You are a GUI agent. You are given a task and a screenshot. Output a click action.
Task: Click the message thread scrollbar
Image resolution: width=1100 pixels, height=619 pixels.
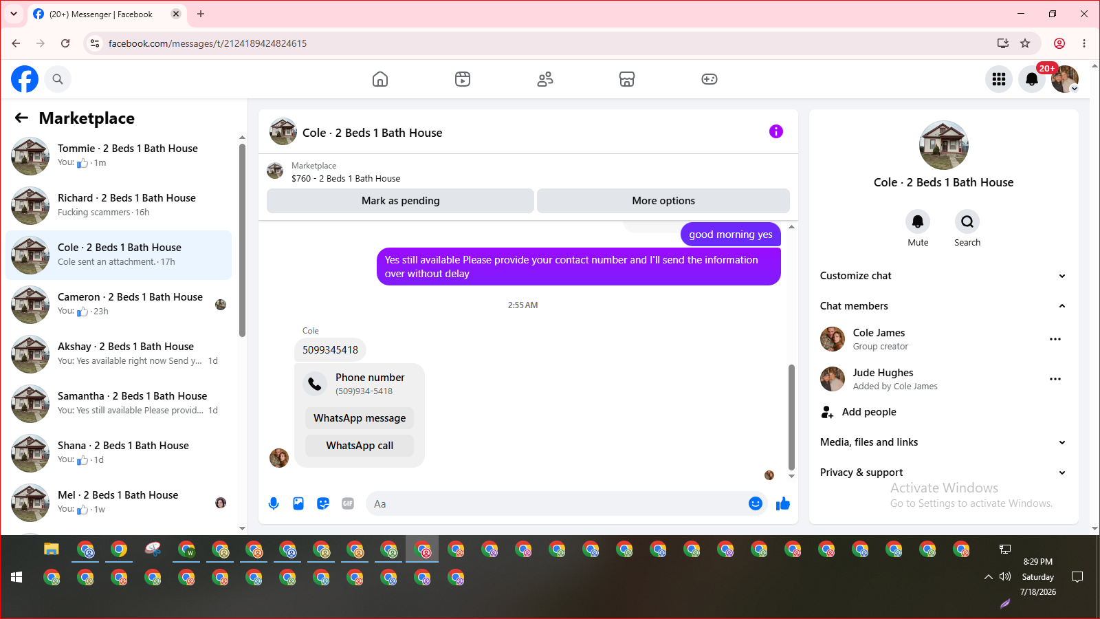(x=791, y=416)
